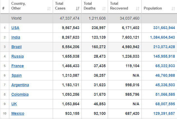
Task: Open the Brazil country link
Action: coord(16,47)
